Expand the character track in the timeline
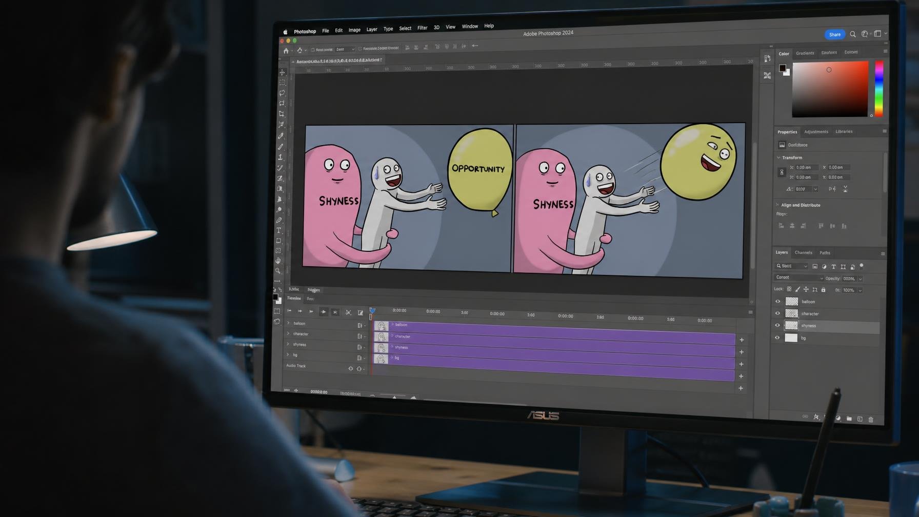Image resolution: width=919 pixels, height=517 pixels. pos(288,334)
